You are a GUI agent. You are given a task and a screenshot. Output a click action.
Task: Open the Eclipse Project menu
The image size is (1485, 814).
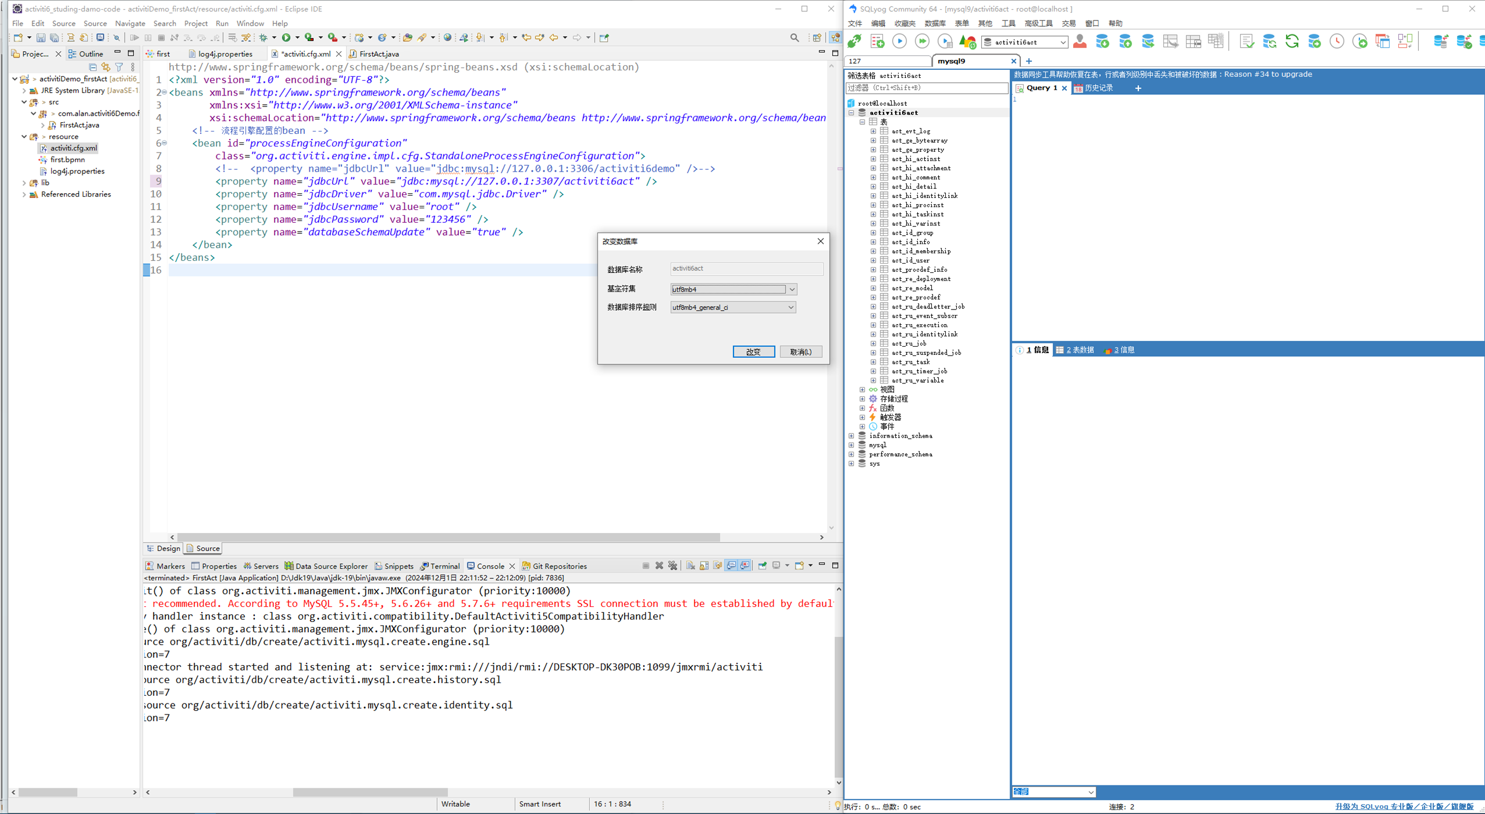point(195,23)
